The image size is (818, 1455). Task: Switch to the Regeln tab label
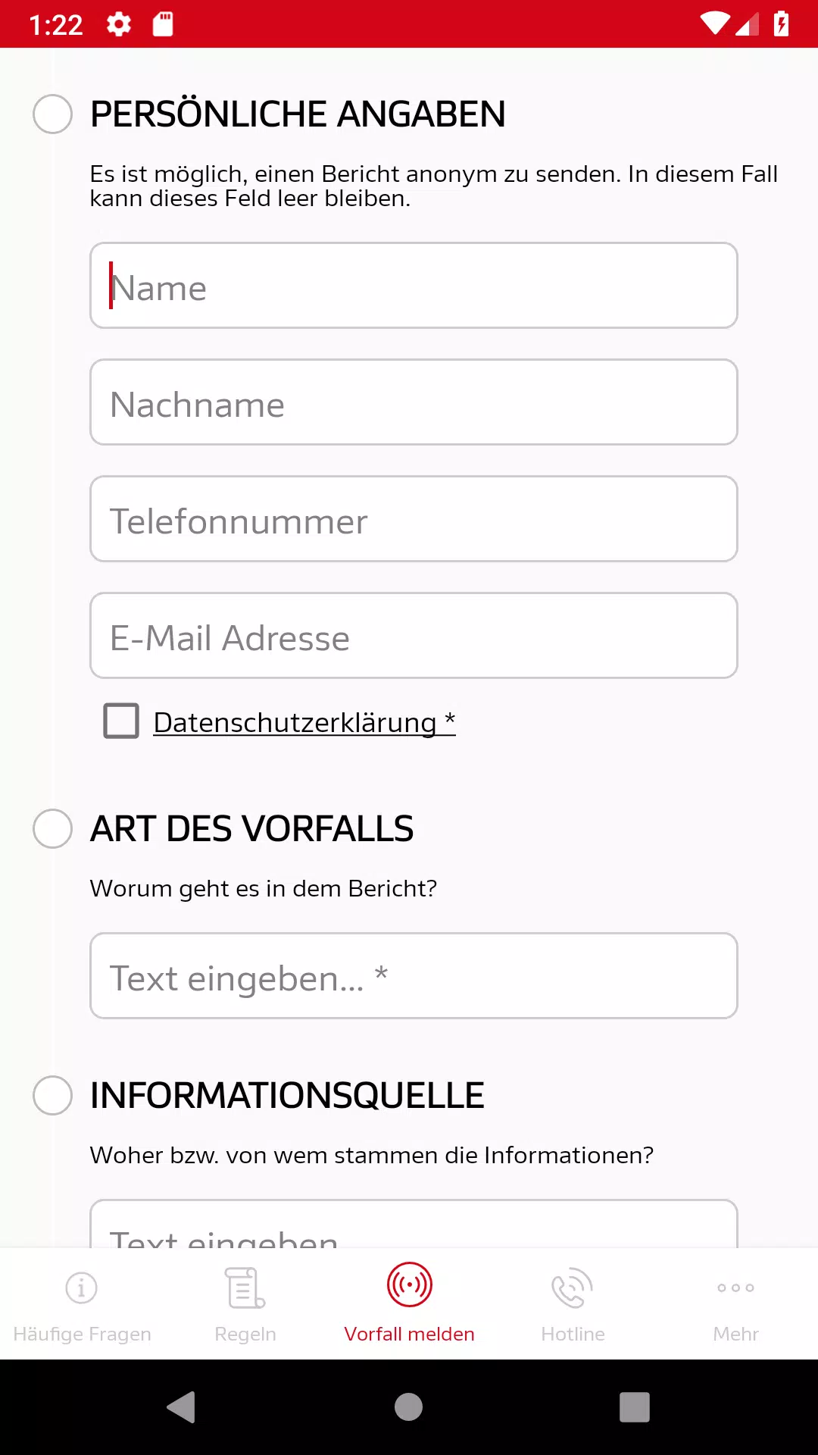[x=245, y=1334]
